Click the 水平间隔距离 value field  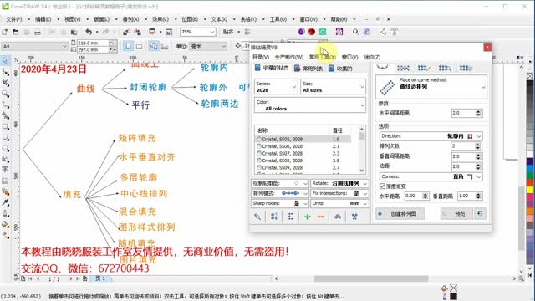point(463,113)
